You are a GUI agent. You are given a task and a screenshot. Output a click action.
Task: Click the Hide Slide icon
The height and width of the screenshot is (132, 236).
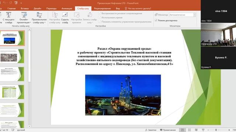click(x=65, y=15)
